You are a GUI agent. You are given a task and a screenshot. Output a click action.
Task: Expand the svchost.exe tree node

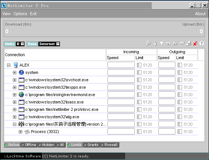pyautogui.click(x=14, y=80)
